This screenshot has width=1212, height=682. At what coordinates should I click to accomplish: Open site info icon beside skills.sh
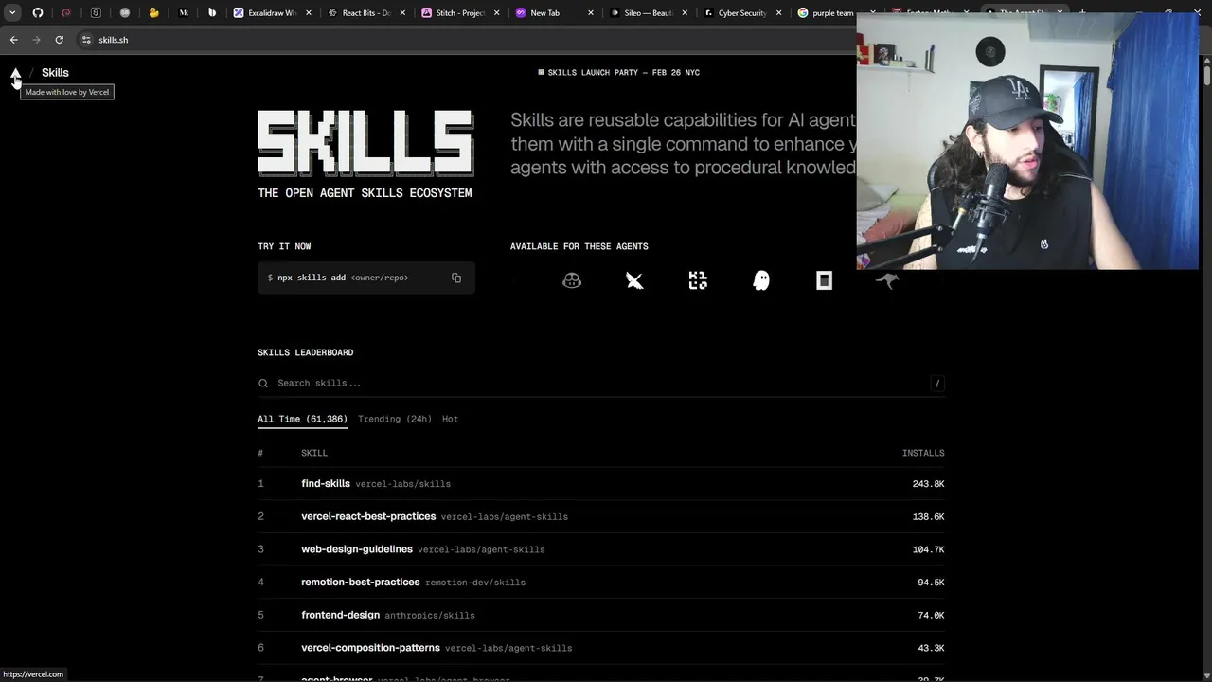coord(86,40)
